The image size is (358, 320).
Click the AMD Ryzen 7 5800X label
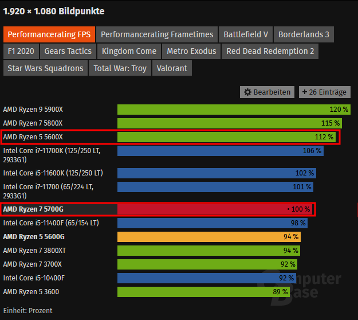(33, 123)
